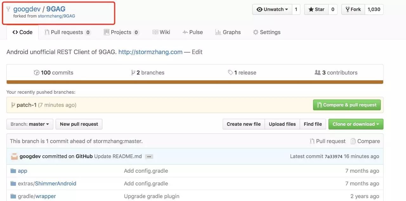Open the Graphs tab
406x201 pixels.
coord(228,32)
